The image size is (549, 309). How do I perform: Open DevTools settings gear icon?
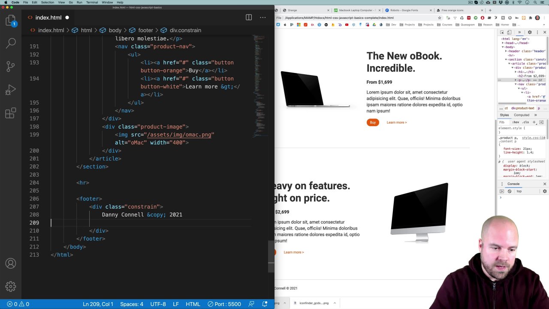tap(530, 33)
